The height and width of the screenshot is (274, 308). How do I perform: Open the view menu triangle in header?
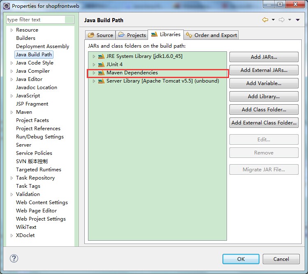tap(298, 20)
